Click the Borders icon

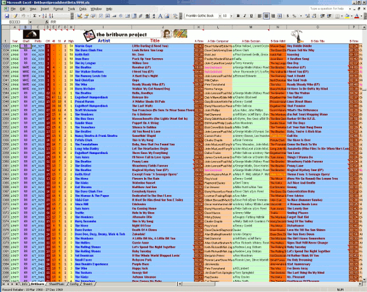point(337,16)
